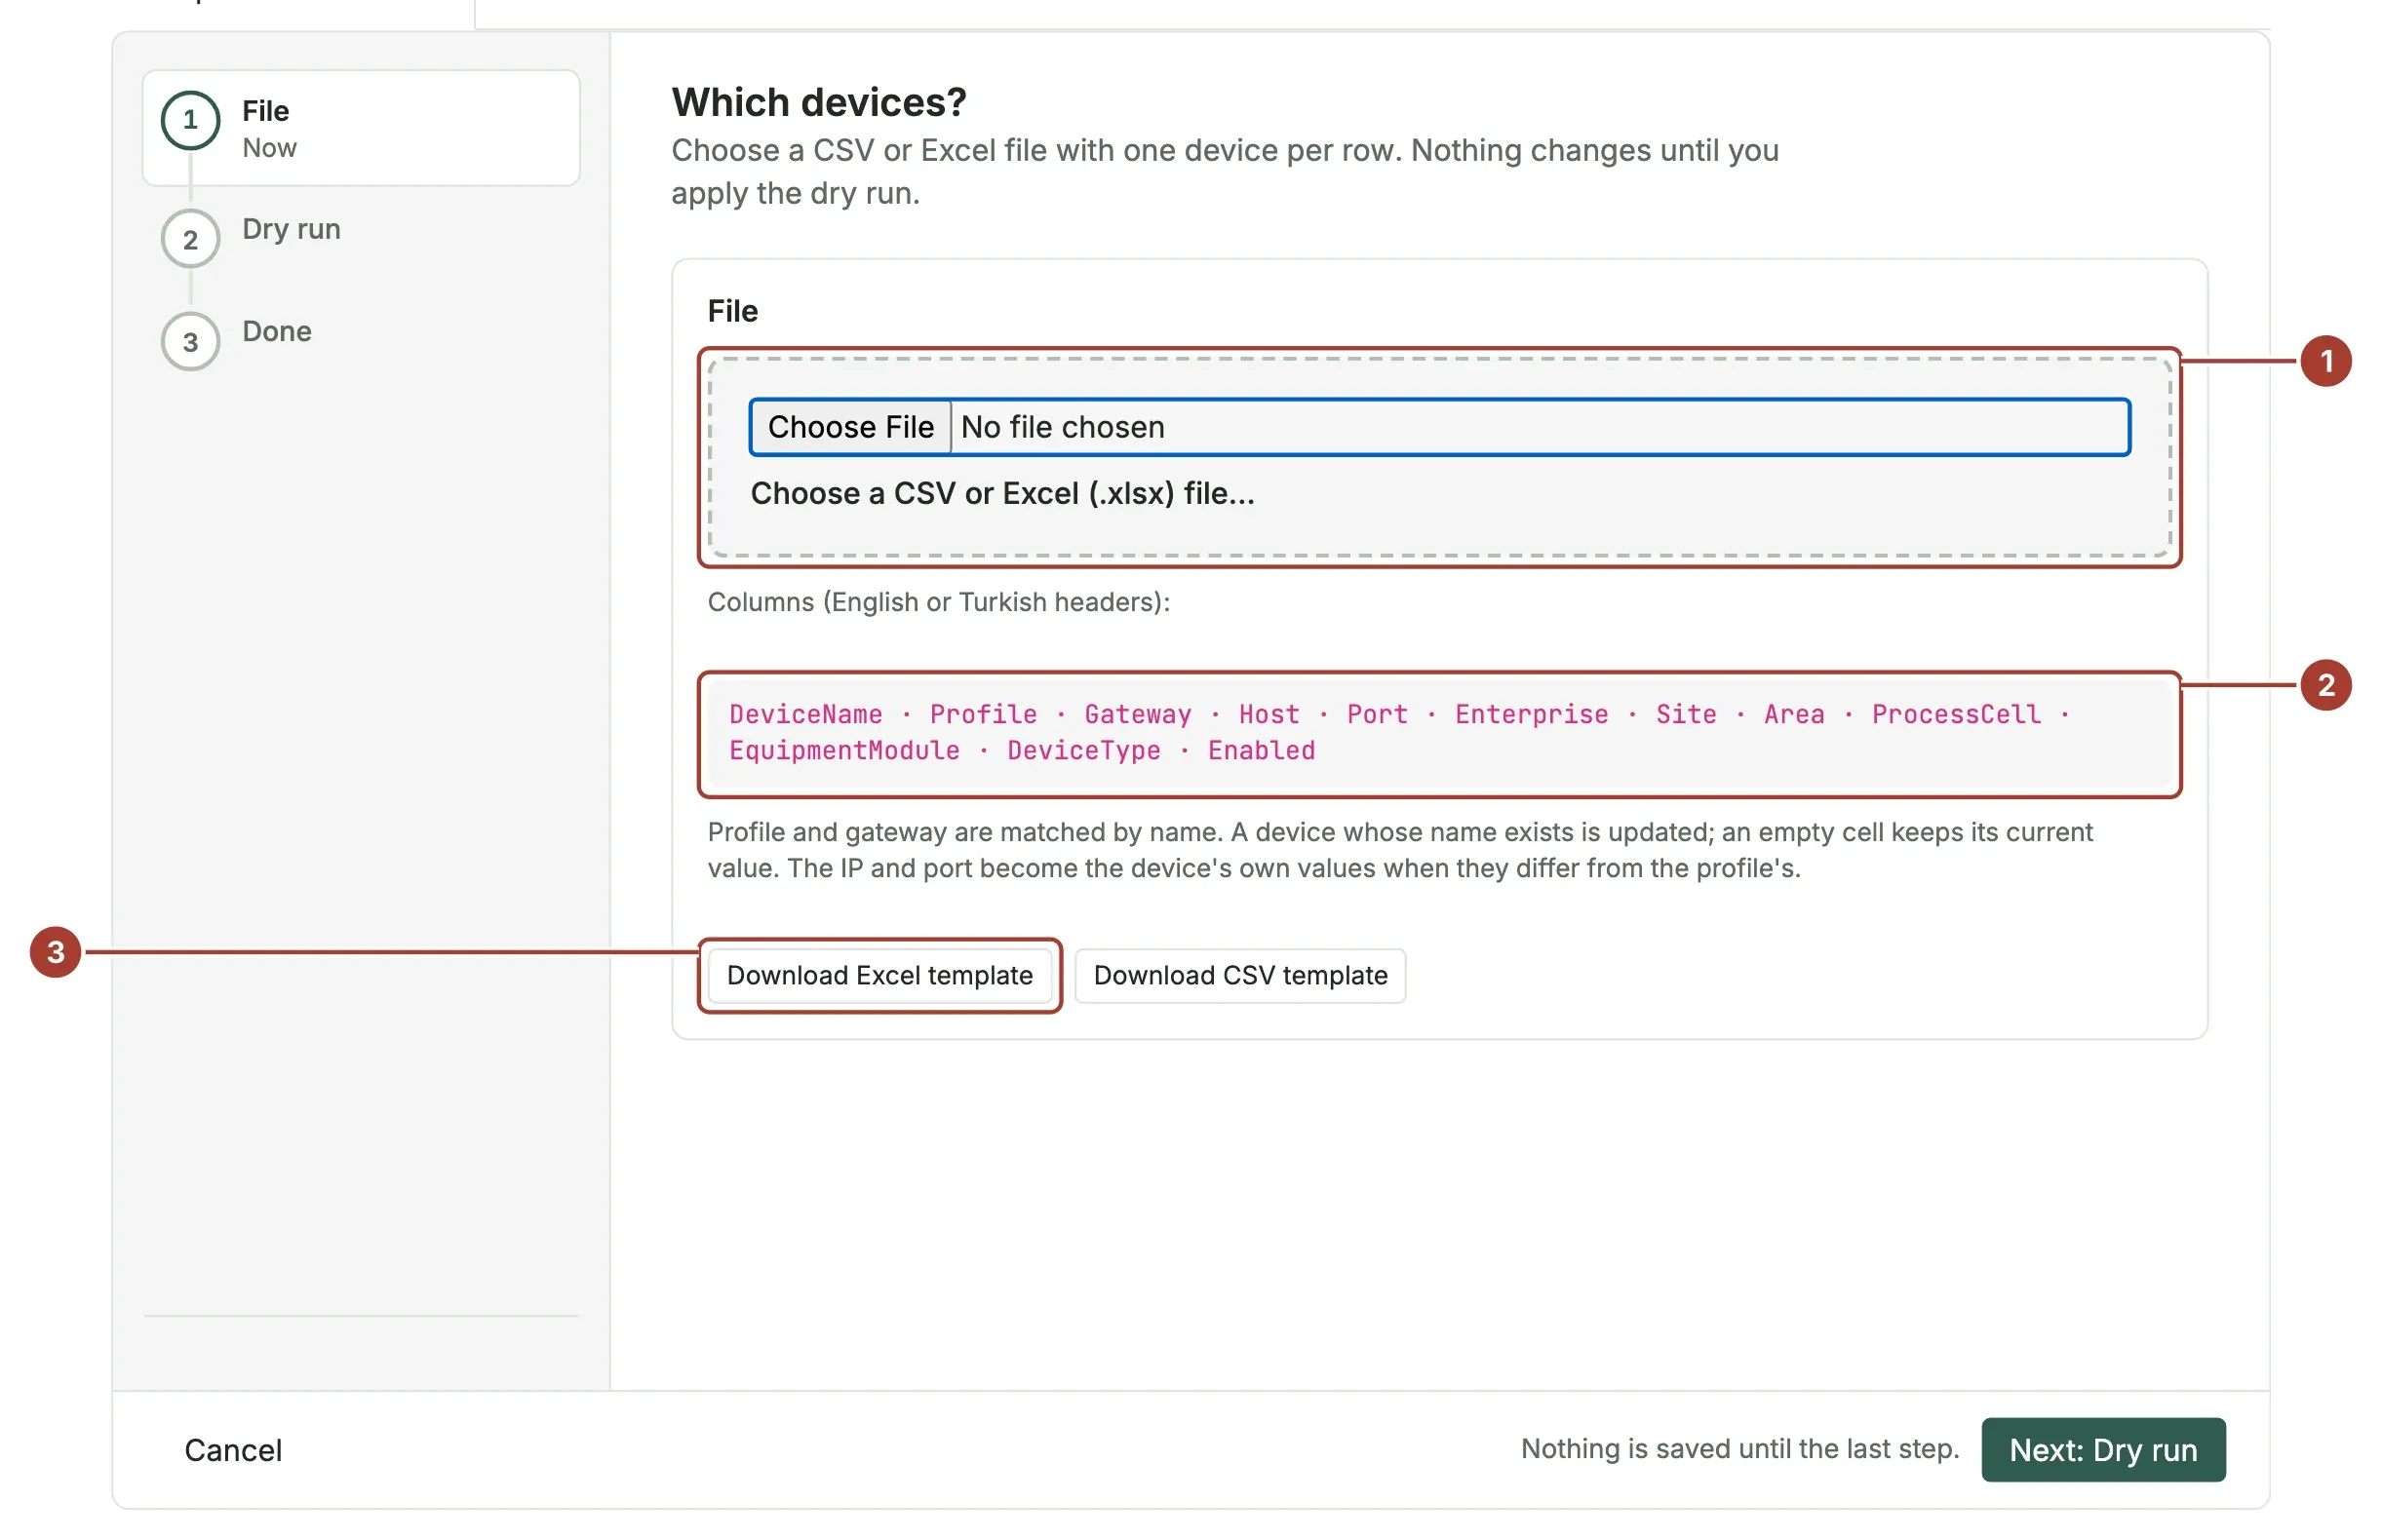The height and width of the screenshot is (1540, 2382).
Task: Click the Gateway column name
Action: (x=1137, y=714)
